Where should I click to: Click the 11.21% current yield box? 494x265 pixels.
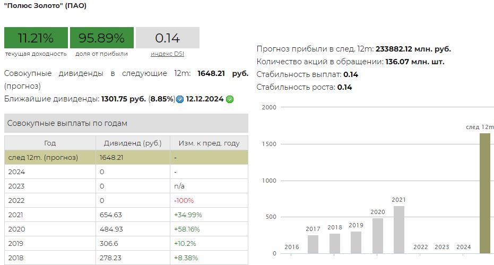(x=36, y=38)
